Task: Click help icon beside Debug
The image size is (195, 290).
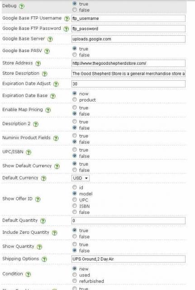Action: point(22,6)
